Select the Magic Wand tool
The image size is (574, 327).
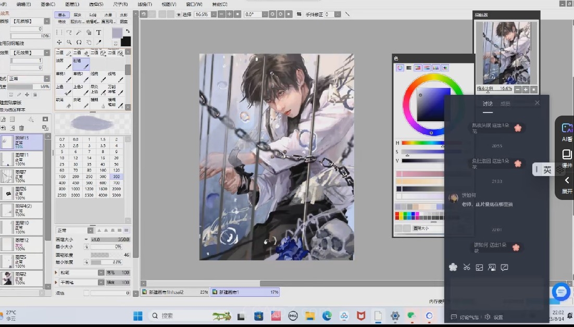tap(79, 32)
